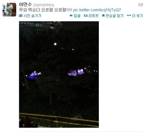The width and height of the screenshot is (146, 132).
Task: Choose the 리트윗 retweet label
Action: (x=93, y=16)
